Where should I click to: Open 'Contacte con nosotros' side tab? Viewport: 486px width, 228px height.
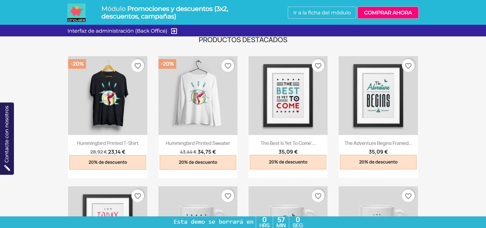click(x=7, y=139)
